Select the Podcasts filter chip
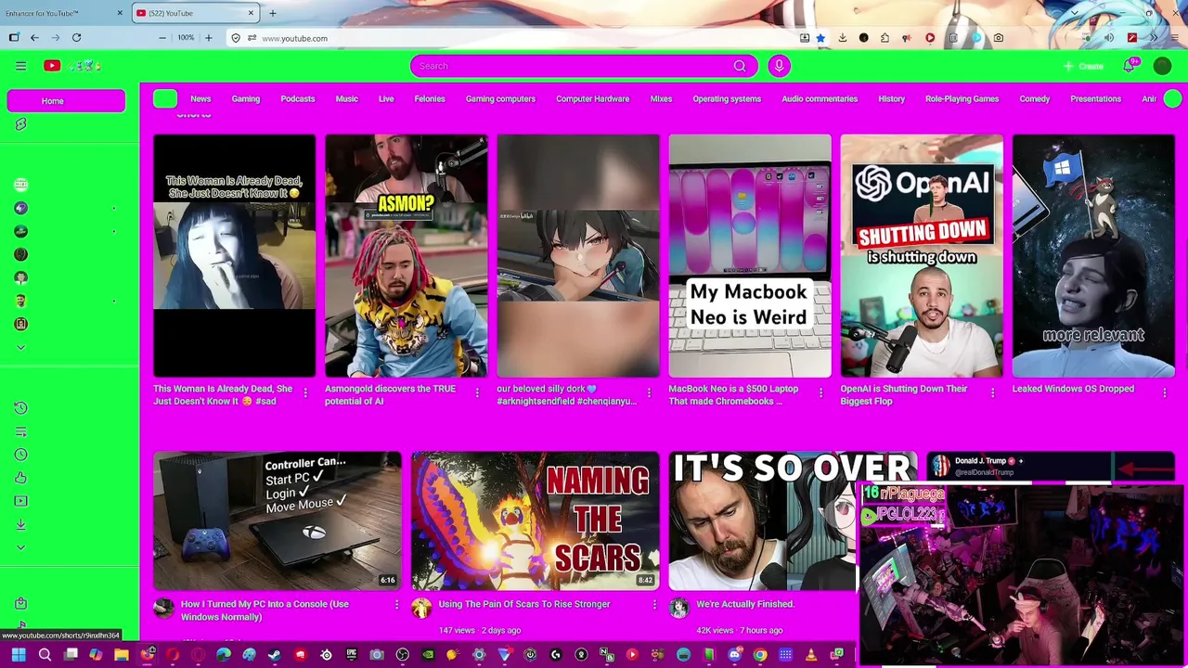 coord(298,99)
